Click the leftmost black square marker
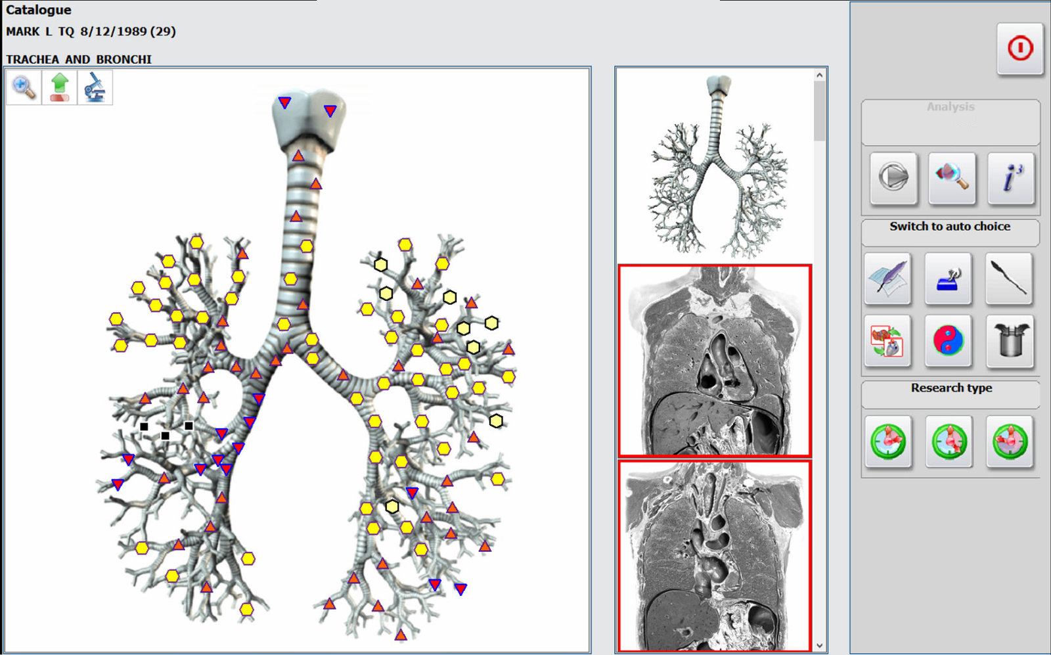 144,426
